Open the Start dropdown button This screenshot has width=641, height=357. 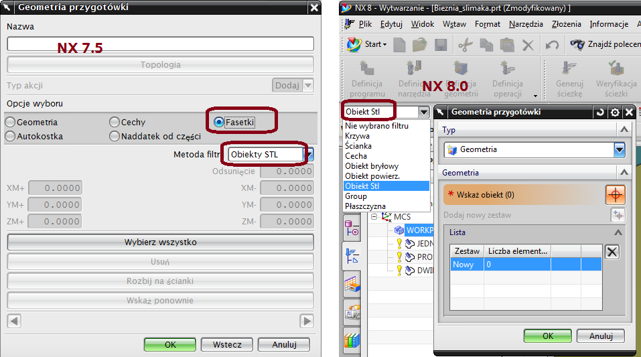tap(366, 44)
